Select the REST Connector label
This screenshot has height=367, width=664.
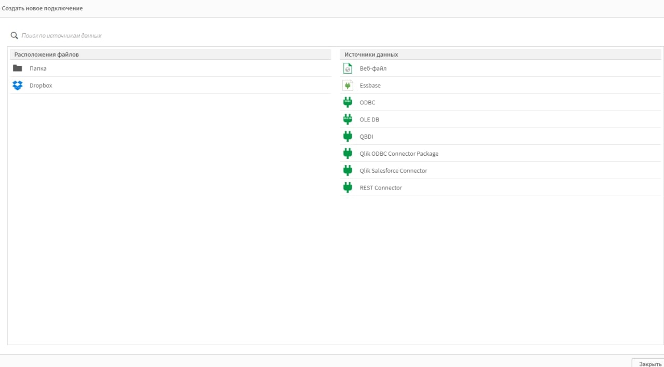click(381, 188)
